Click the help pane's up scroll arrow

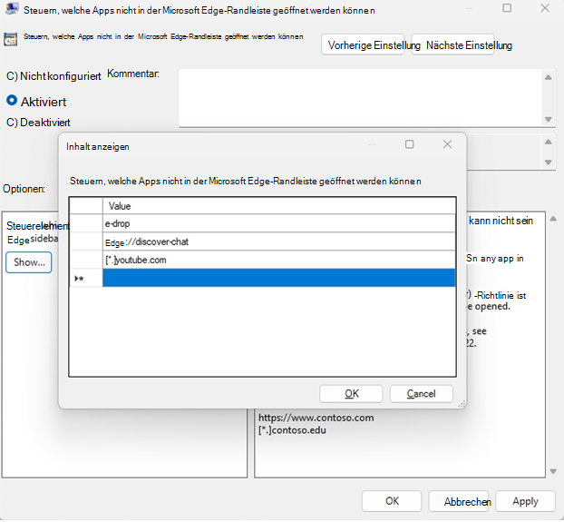[x=553, y=219]
